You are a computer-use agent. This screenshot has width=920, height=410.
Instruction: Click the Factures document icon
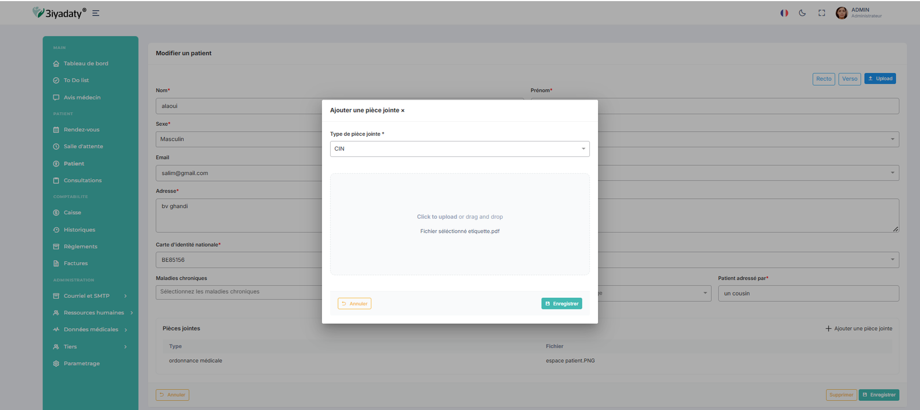[x=56, y=263]
